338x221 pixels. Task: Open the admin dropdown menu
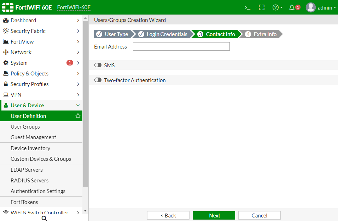327,8
